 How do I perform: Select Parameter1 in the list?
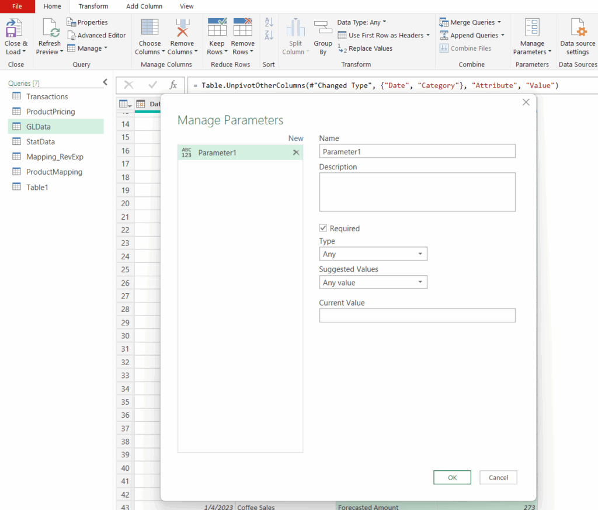pyautogui.click(x=240, y=152)
